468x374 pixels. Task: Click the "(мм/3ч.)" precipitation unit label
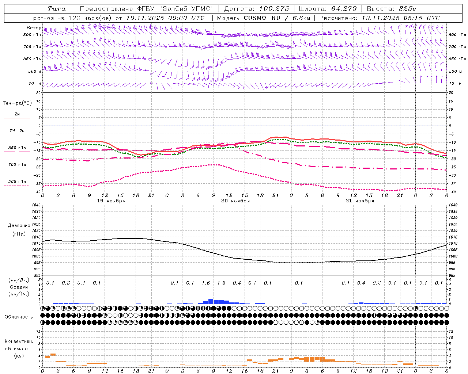pyautogui.click(x=19, y=280)
